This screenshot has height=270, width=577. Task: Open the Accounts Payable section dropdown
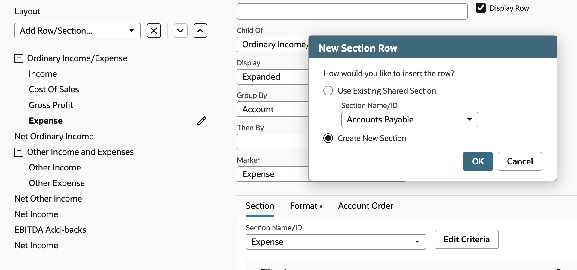410,119
